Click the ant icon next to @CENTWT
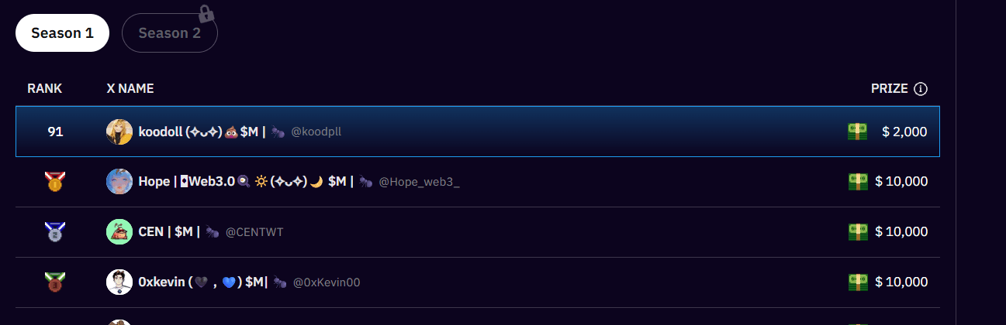 click(213, 232)
